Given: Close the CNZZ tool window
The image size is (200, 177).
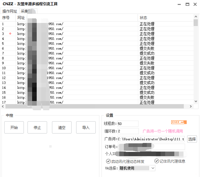Looking at the screenshot, I should pos(195,4).
